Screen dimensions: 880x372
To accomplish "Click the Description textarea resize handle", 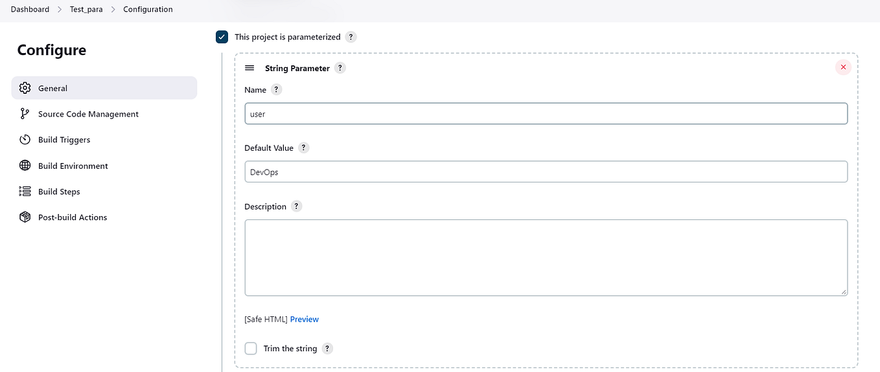I will click(x=844, y=292).
